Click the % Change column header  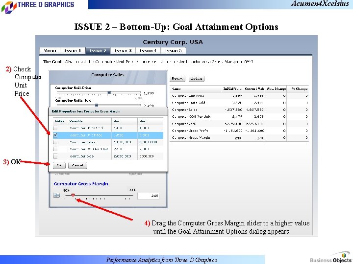(300, 89)
